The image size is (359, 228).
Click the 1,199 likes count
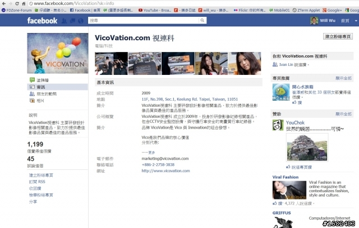pos(35,144)
